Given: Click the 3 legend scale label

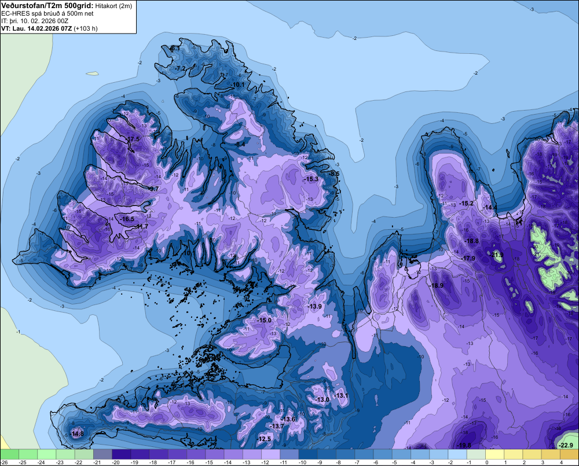Looking at the screenshot, I should (543, 463).
